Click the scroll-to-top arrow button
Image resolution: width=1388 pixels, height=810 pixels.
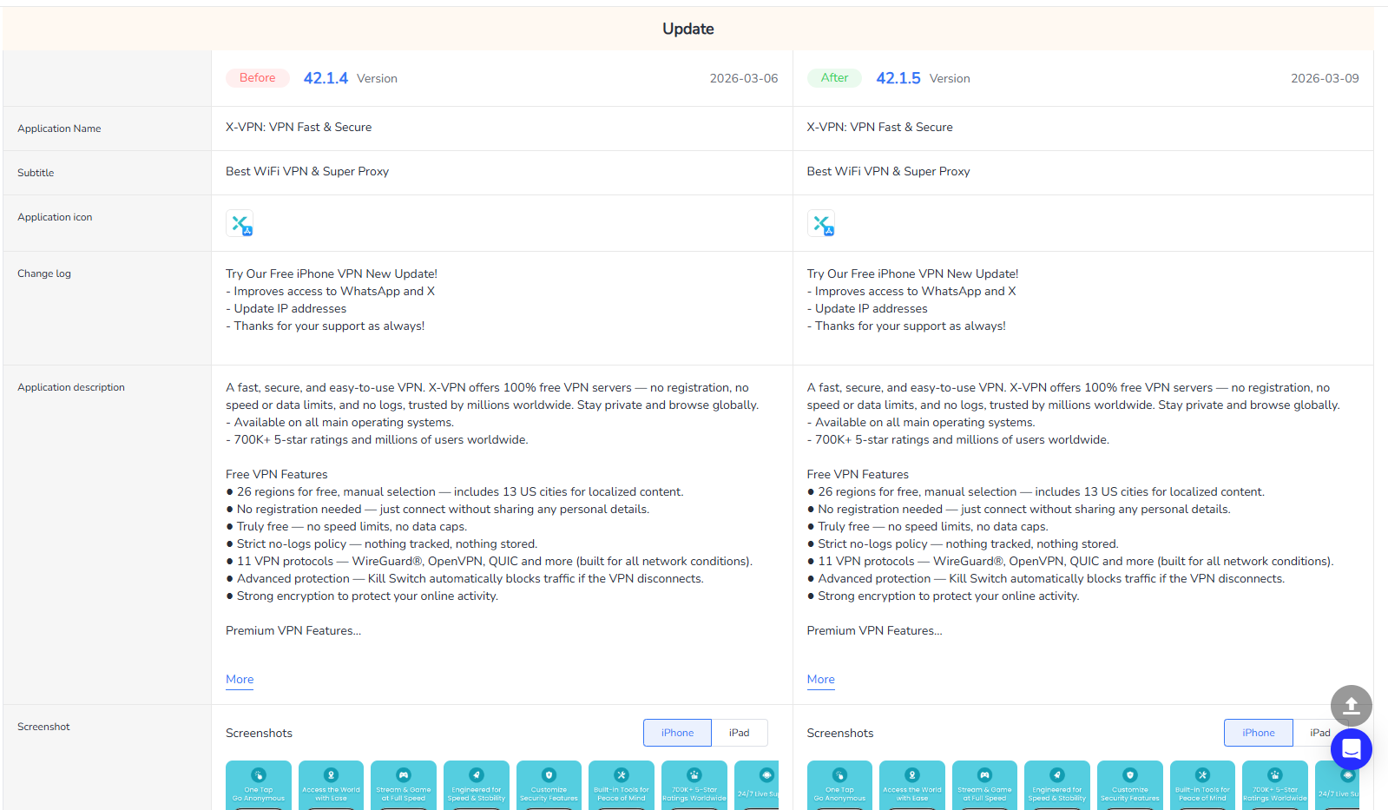click(1351, 706)
